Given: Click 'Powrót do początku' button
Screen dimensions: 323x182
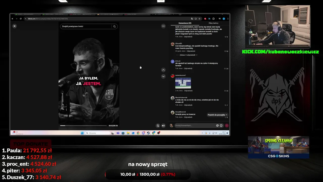Looking at the screenshot, I should pyautogui.click(x=217, y=115).
